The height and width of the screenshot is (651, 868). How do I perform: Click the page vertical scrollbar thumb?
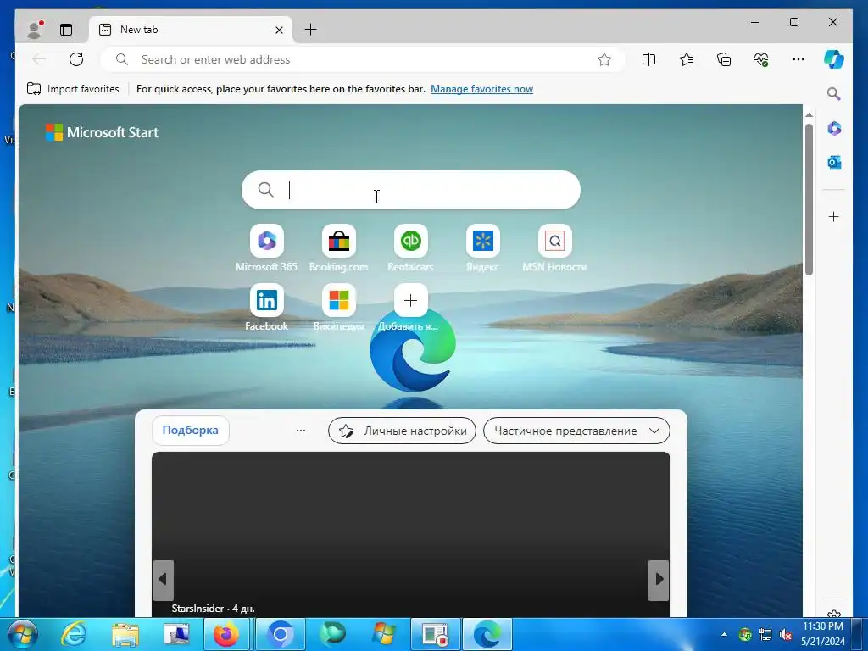coord(809,199)
